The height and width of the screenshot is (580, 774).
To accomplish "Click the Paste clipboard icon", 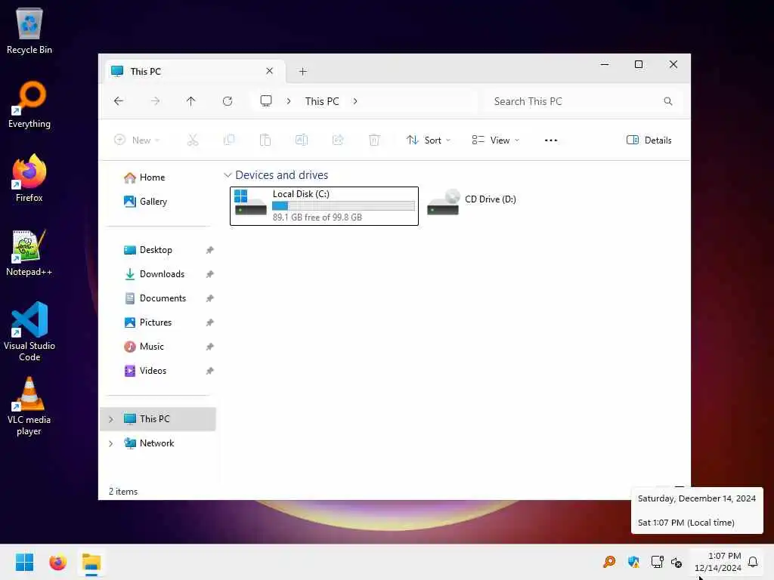I will (x=265, y=140).
